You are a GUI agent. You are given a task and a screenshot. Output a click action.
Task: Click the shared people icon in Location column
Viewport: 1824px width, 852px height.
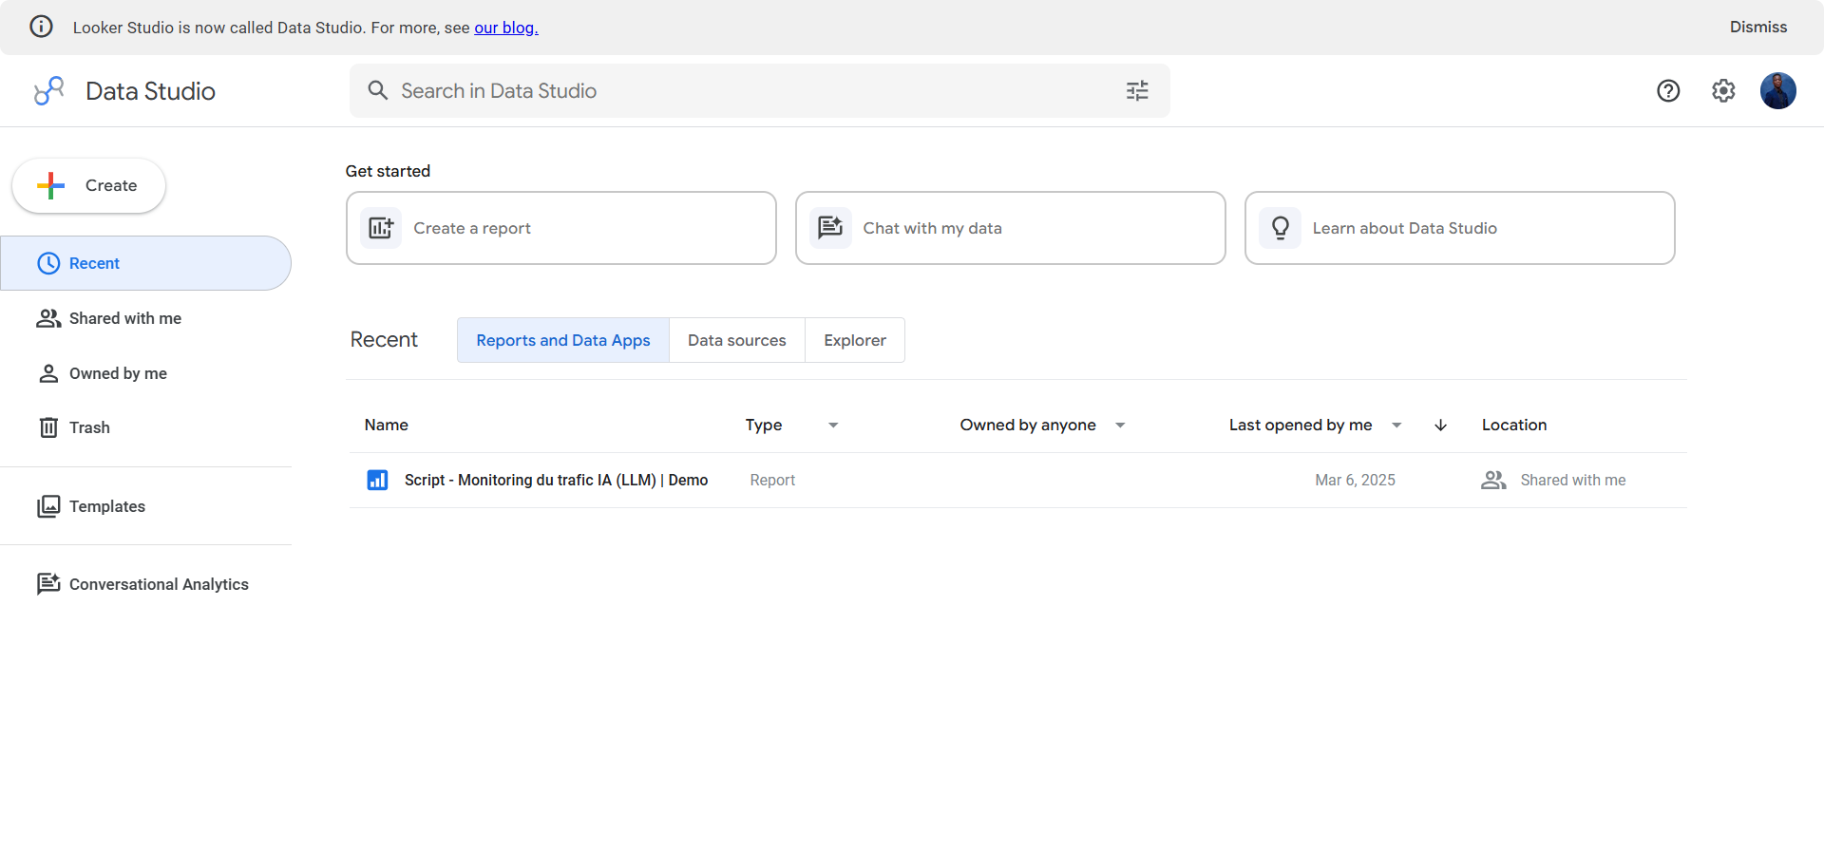1493,481
